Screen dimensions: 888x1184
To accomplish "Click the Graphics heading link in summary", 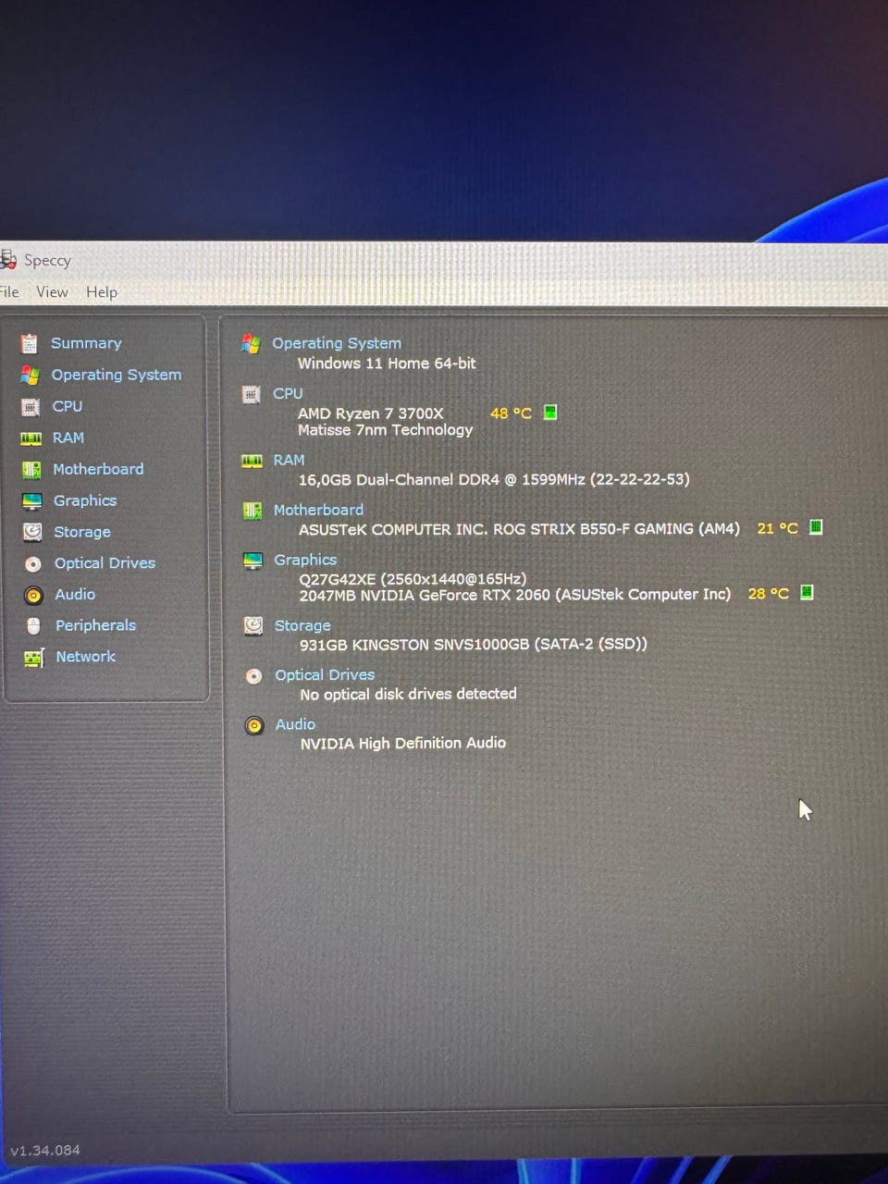I will [x=305, y=560].
